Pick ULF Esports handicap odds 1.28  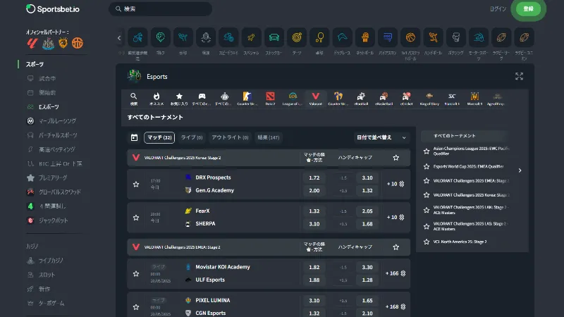[367, 280]
